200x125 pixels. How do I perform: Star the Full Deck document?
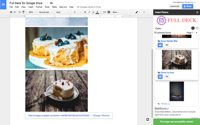click(47, 3)
